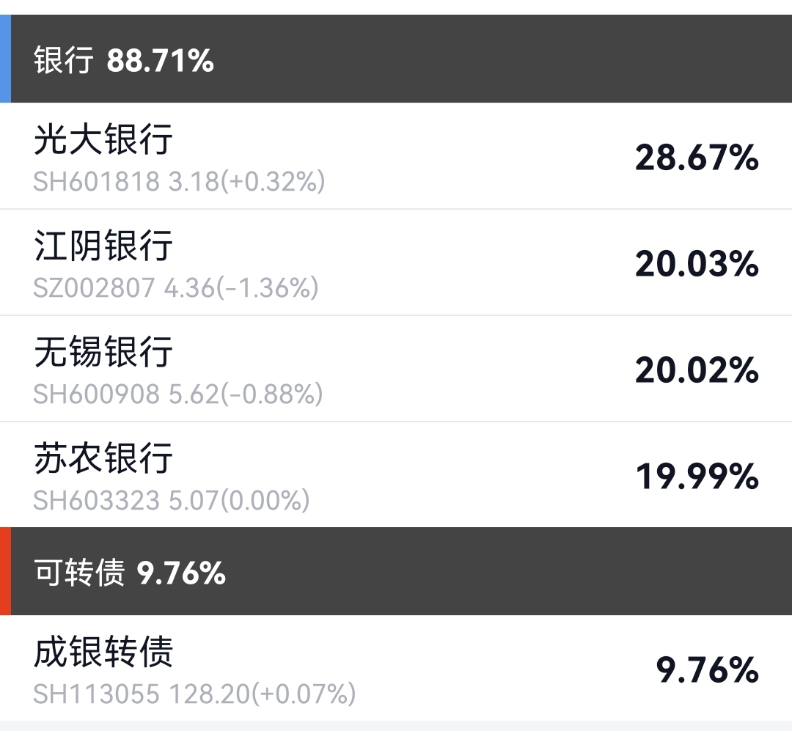Select the 19.99% position weight
The image size is (792, 731).
(696, 477)
